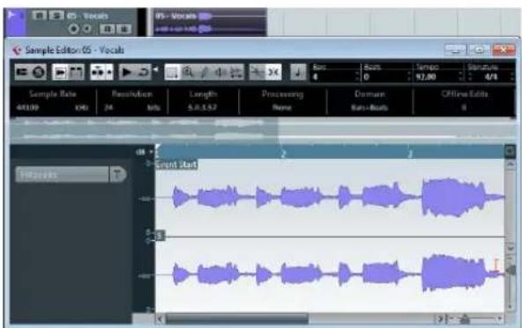Open the Auto-Scroll options arrow
Screen dimensions: 522x328
pyautogui.click(x=109, y=72)
